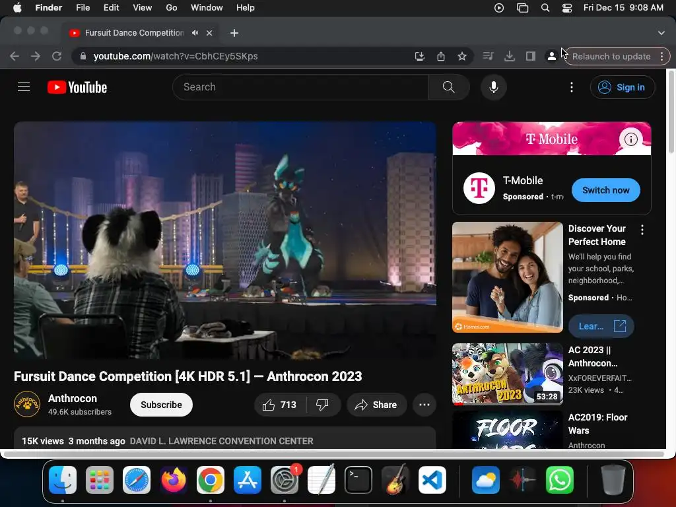Screen dimensions: 676x507
Task: Like the video with thumbs-up 713
Action: tap(280, 405)
